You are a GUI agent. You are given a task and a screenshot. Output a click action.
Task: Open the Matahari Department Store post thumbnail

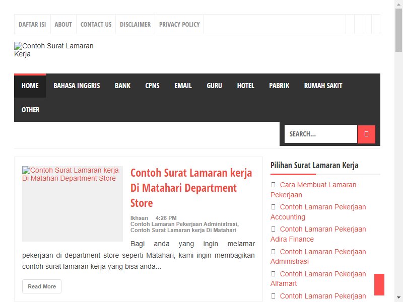(x=73, y=204)
